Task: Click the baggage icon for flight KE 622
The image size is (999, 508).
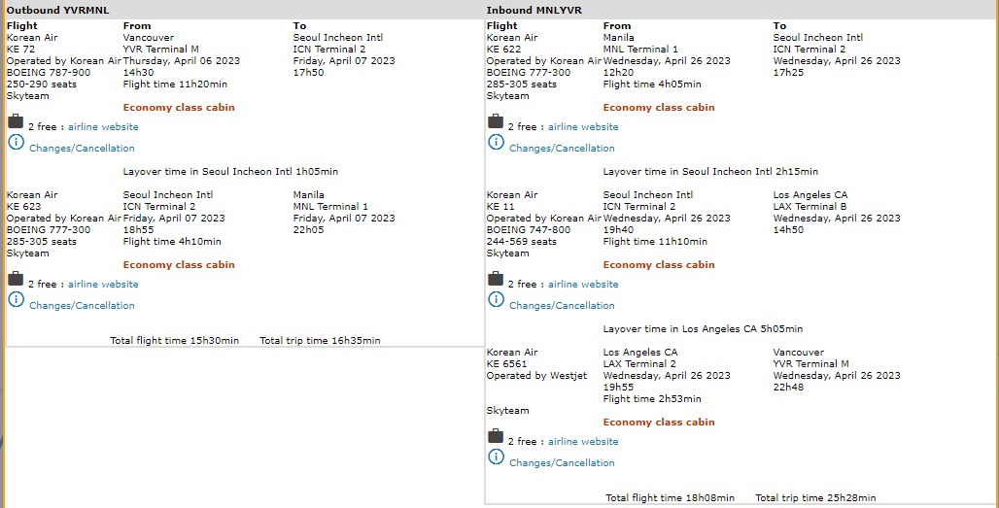Action: click(x=496, y=122)
